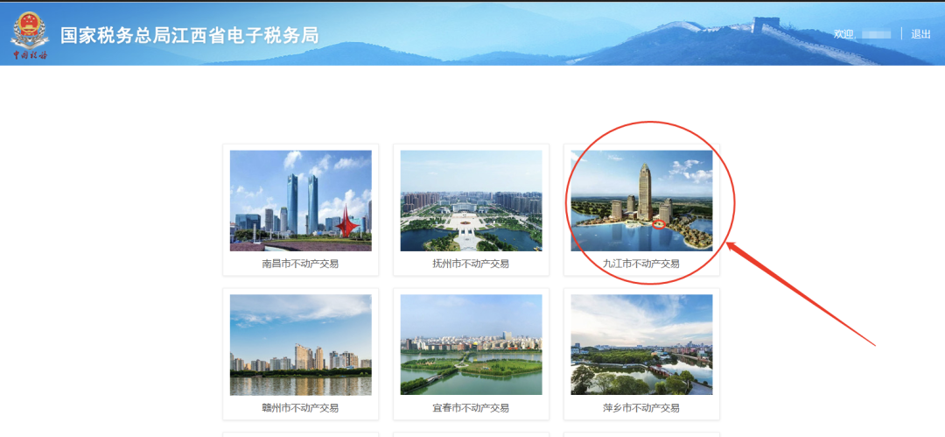The height and width of the screenshot is (437, 945).
Task: Select 南昌市不动产交易 label
Action: [x=301, y=264]
